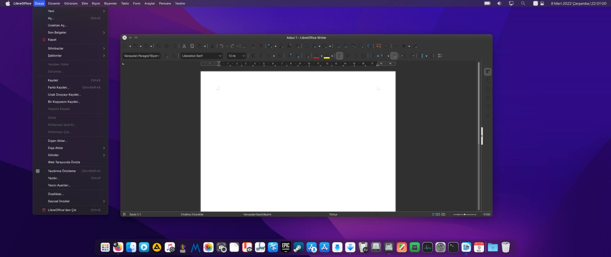The width and height of the screenshot is (611, 257).
Task: Toggle Formatting Marks pilcrow button
Action: click(261, 46)
